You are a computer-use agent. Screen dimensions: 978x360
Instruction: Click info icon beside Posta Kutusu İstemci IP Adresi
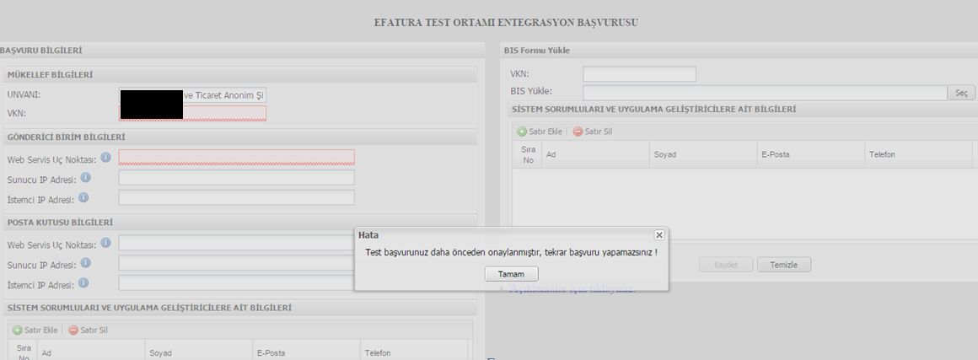(83, 284)
